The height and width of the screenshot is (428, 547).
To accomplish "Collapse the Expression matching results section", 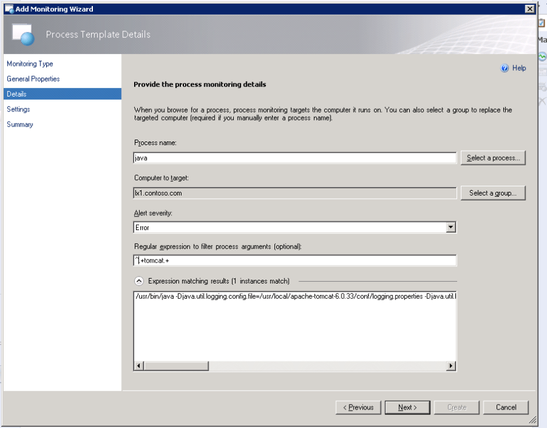I will (x=139, y=281).
